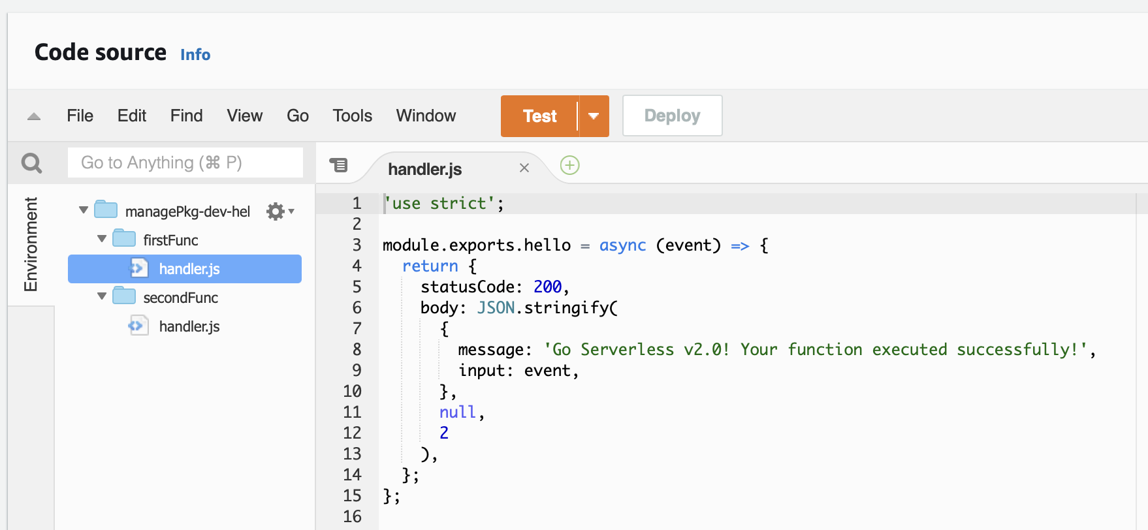Open the Test button dropdown arrow

pyautogui.click(x=594, y=116)
